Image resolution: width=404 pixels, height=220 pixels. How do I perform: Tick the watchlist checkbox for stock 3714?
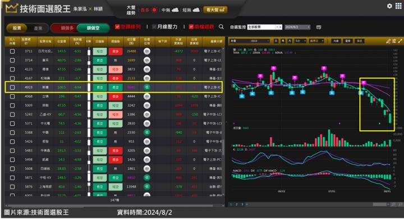pyautogui.click(x=12, y=60)
